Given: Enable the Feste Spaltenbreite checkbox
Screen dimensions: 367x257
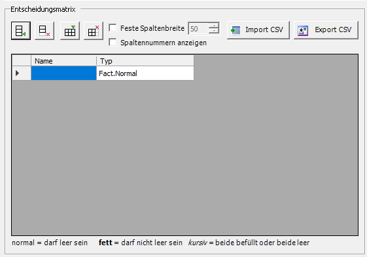Looking at the screenshot, I should [113, 28].
